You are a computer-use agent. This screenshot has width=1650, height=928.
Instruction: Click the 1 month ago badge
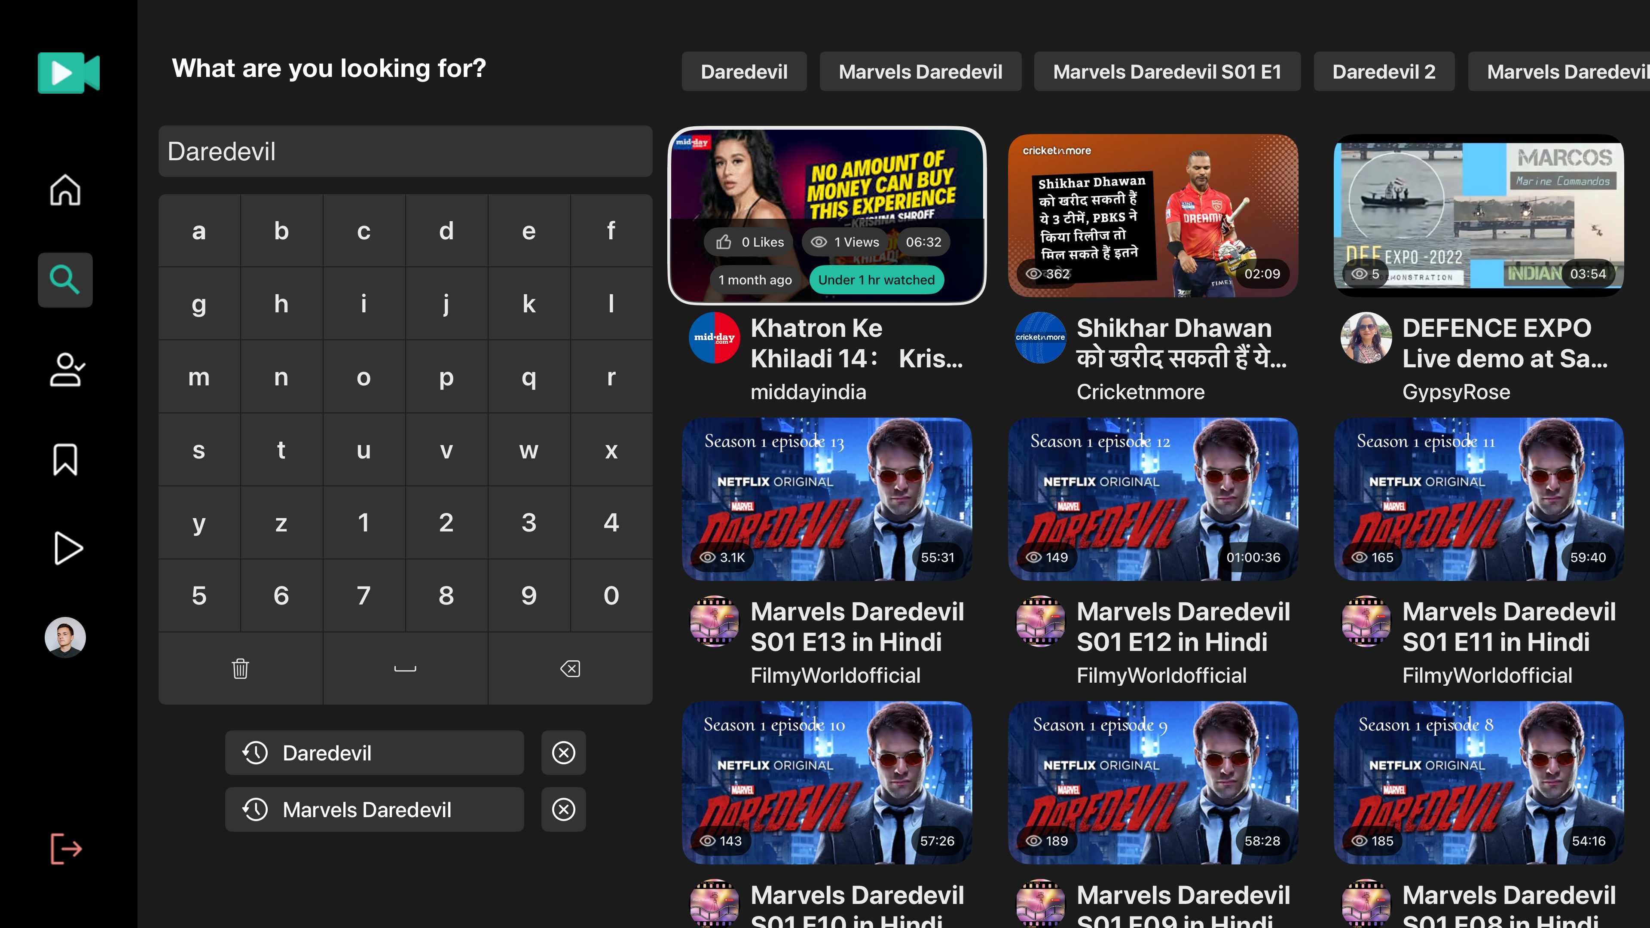click(755, 280)
